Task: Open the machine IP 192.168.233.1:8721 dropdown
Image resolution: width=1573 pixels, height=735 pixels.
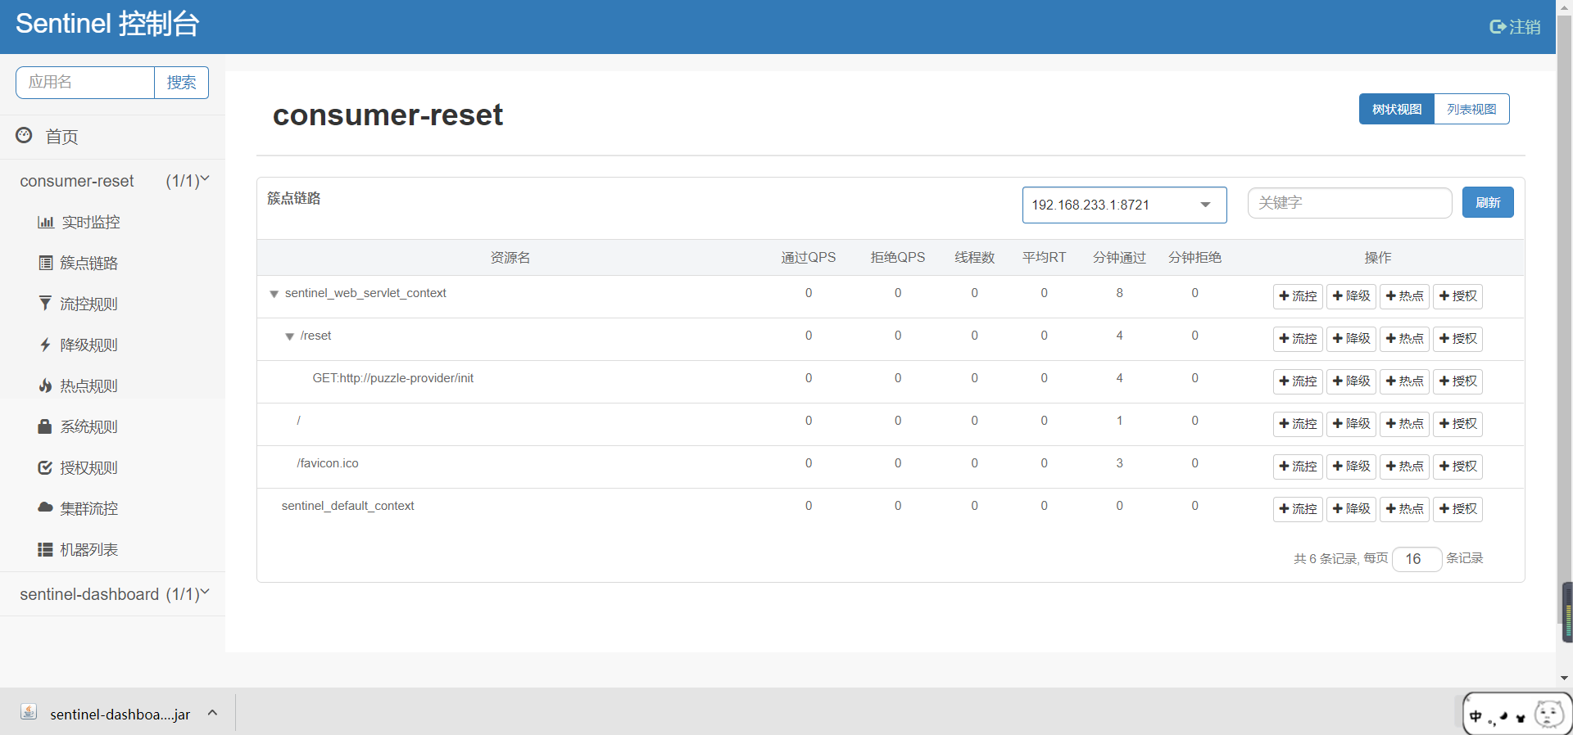Action: click(x=1124, y=205)
